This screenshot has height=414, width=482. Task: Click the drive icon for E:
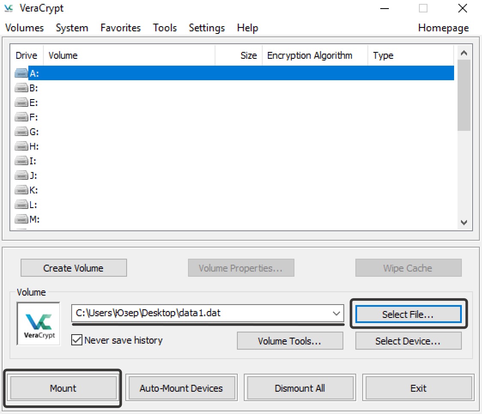click(x=21, y=103)
